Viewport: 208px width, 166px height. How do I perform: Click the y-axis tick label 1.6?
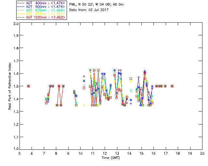click(16, 74)
